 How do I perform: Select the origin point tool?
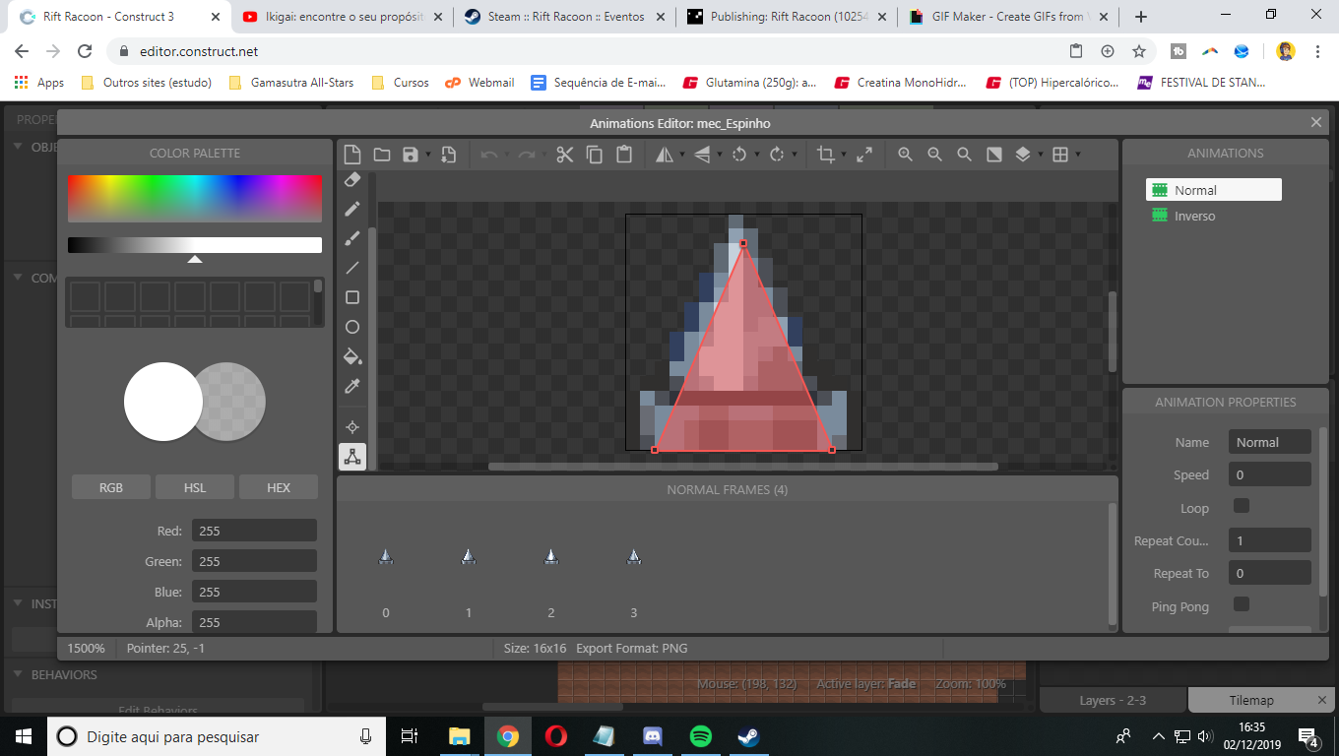[x=352, y=427]
